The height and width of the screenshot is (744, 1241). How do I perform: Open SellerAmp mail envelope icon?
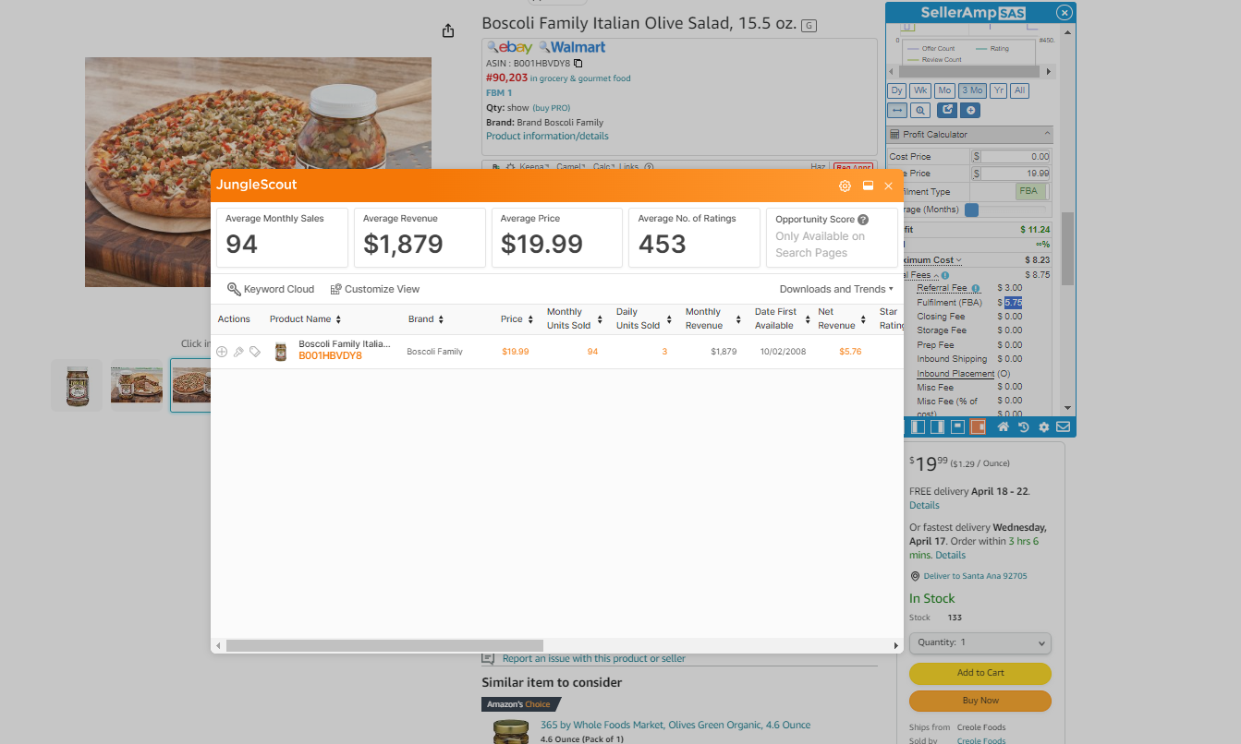tap(1064, 427)
